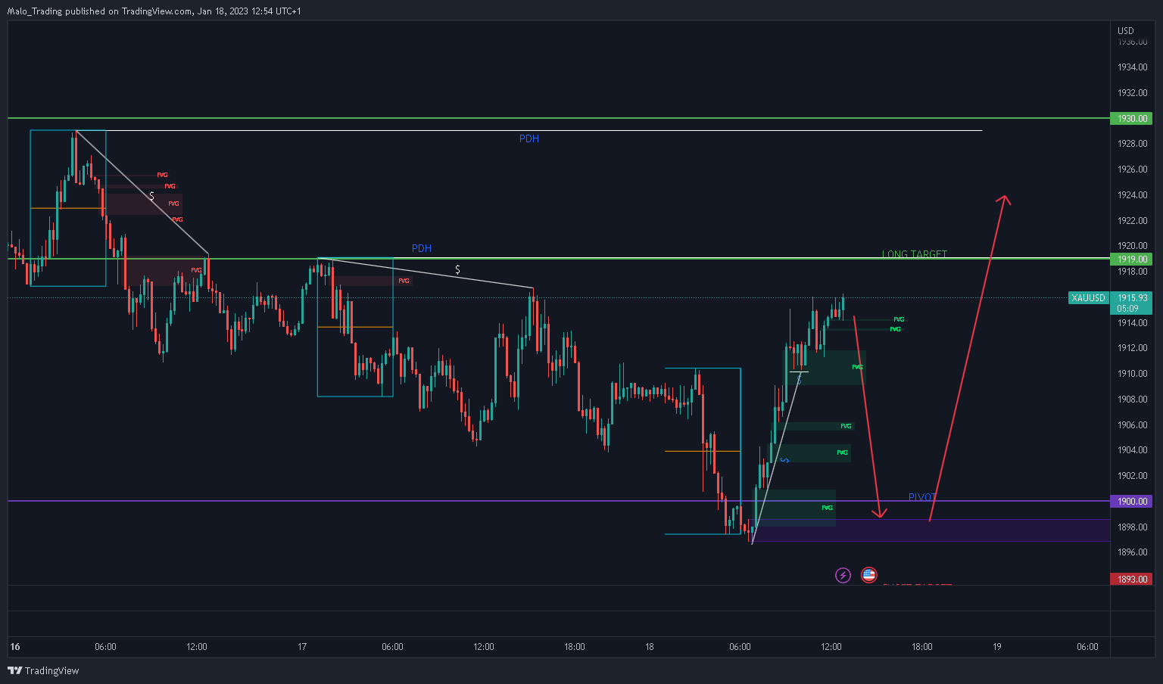Click the 1898.00 price axis value

pos(1133,527)
